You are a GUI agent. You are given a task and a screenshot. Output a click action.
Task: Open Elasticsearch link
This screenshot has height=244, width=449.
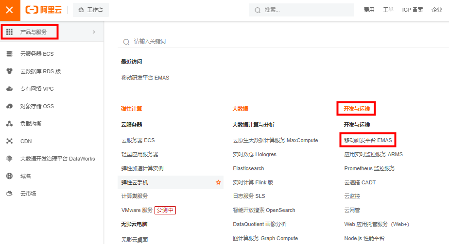click(249, 168)
